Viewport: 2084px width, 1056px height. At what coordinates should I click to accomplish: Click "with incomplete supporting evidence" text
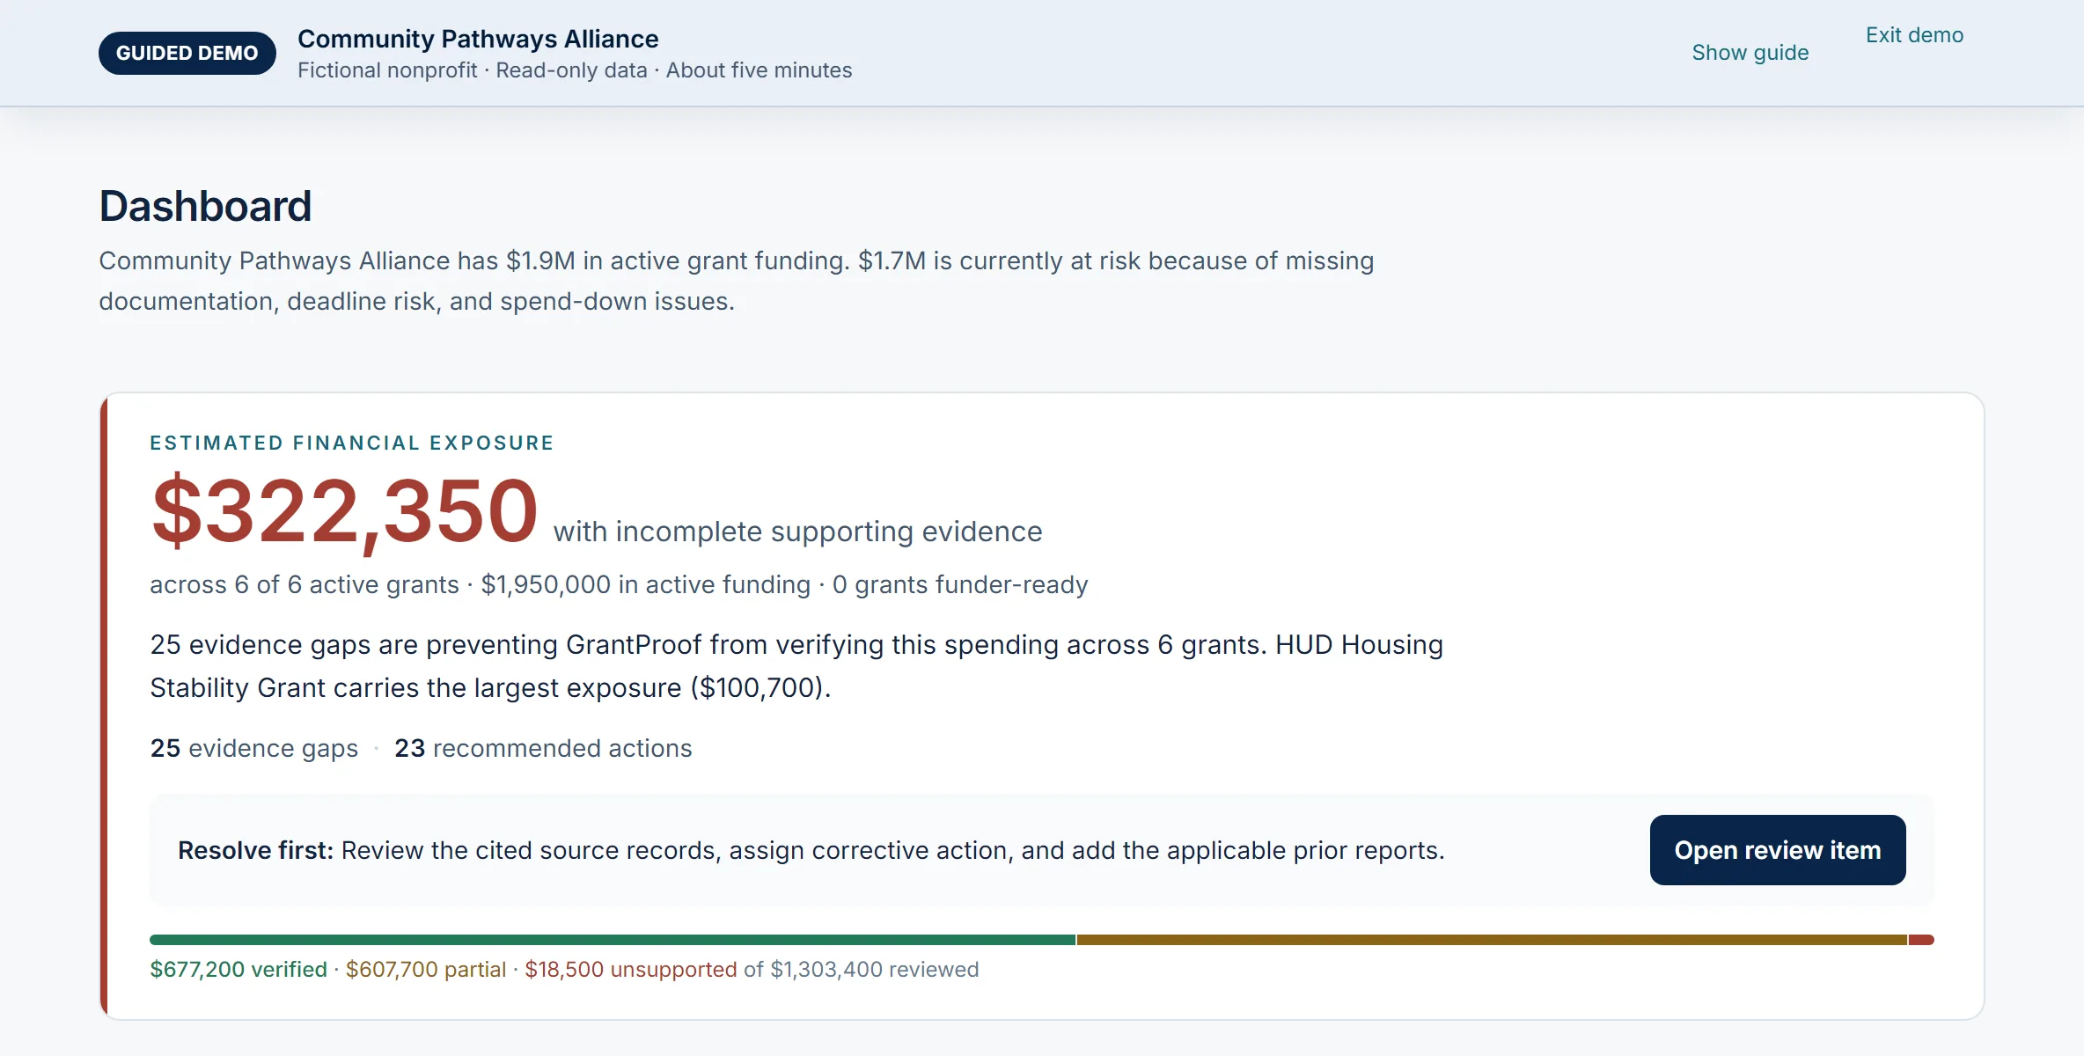pos(797,532)
